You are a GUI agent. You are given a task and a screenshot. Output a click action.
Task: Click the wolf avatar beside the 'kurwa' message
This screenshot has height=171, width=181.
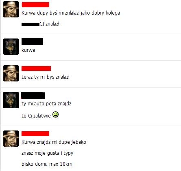pos(11,47)
